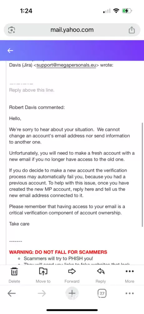Tap the back arrow in purple header
Viewport: 144px width, 314px height.
[10, 51]
